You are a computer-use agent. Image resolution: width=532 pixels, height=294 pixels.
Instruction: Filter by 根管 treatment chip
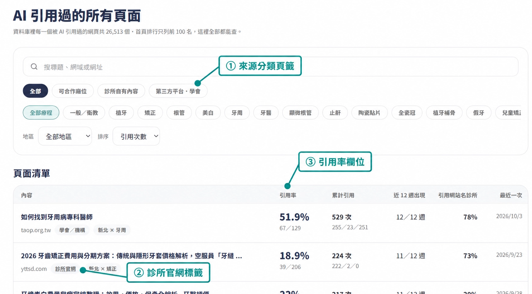(179, 113)
